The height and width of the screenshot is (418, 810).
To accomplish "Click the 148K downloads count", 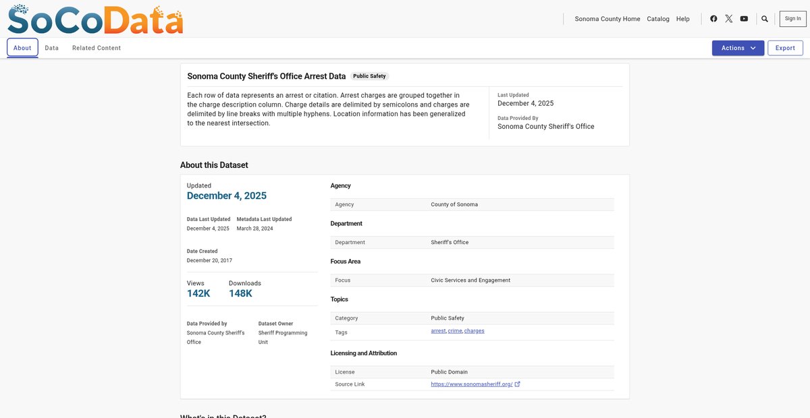I will click(x=241, y=293).
